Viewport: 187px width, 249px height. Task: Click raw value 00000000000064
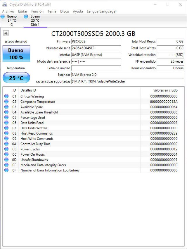[x=164, y=107]
